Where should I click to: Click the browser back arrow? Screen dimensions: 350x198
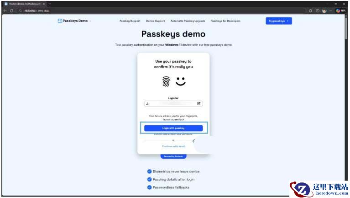click(5, 11)
